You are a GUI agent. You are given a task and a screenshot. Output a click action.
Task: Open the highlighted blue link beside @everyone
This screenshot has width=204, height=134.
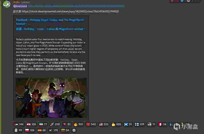(76, 6)
